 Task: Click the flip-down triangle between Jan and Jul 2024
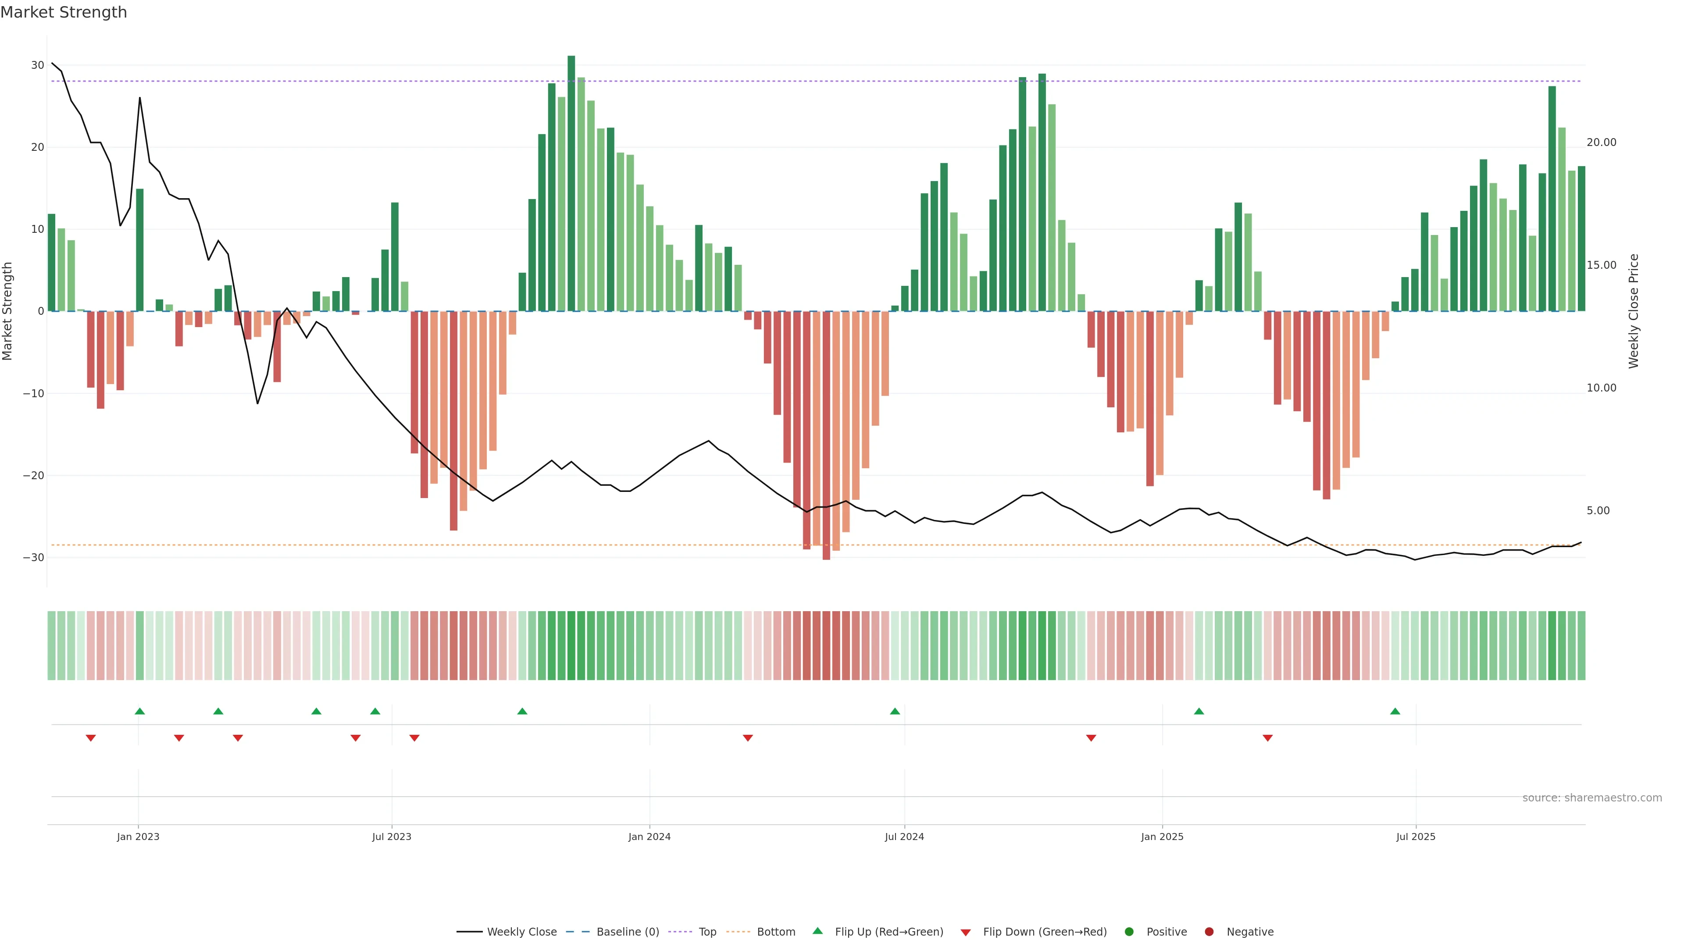(748, 738)
